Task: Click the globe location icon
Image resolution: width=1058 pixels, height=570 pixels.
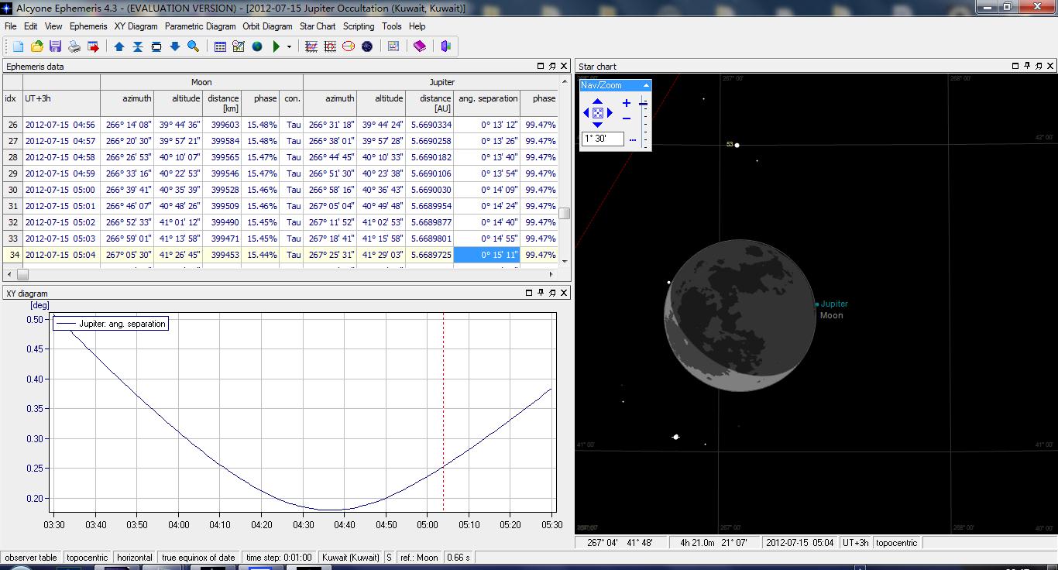Action: coord(257,46)
